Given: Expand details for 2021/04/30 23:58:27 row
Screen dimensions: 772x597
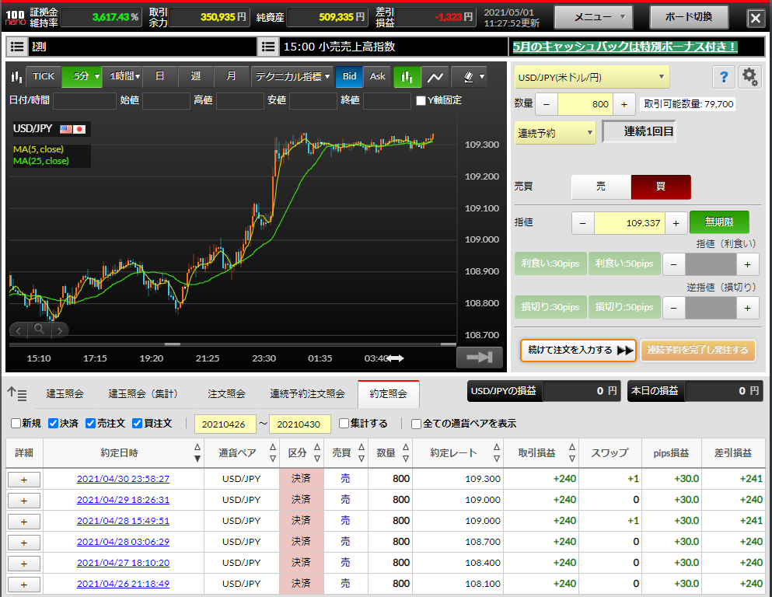Looking at the screenshot, I should (x=24, y=480).
